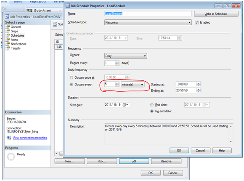Click in the schedule Name field
Image resolution: width=244 pixels, height=181 pixels.
click(148, 13)
